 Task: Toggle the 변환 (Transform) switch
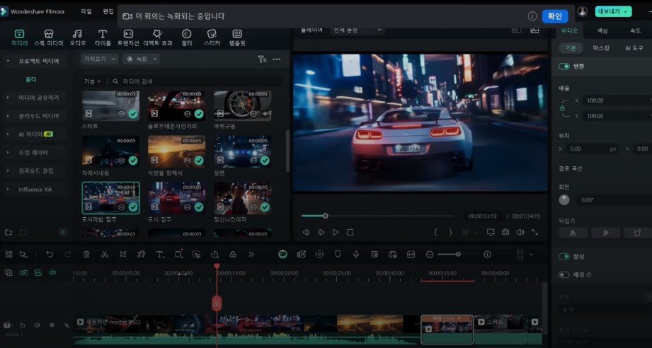564,66
